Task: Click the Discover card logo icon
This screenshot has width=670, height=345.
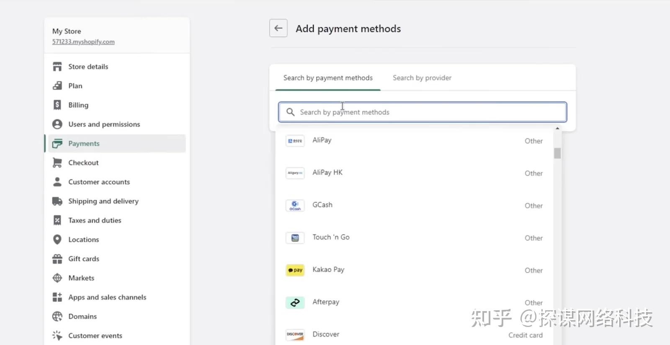Action: (x=295, y=335)
